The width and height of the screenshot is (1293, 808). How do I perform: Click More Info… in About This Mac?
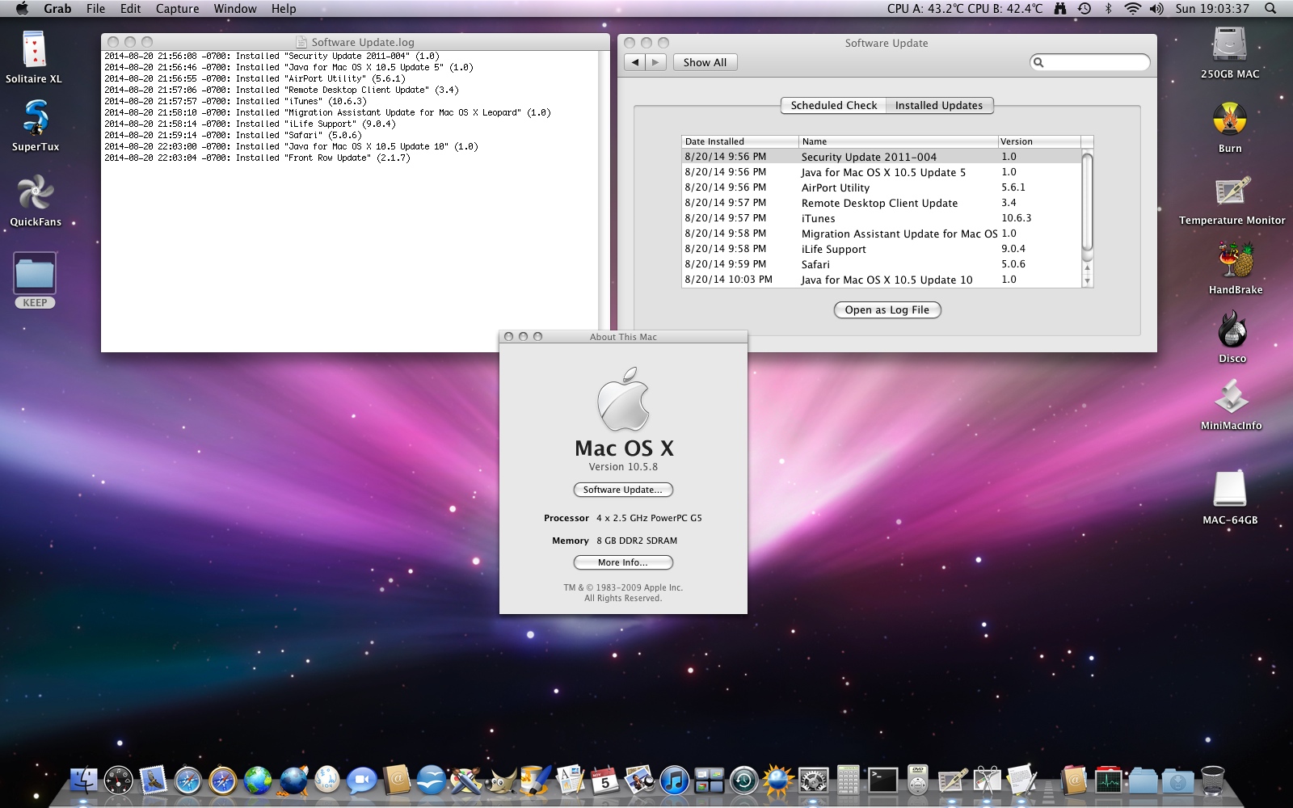point(623,562)
